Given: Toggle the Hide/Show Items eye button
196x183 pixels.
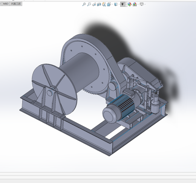Looking at the screenshot, I should click(x=122, y=5).
